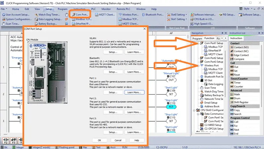
Task: Collapse the SD Slot tree node
Action: pos(198,81)
